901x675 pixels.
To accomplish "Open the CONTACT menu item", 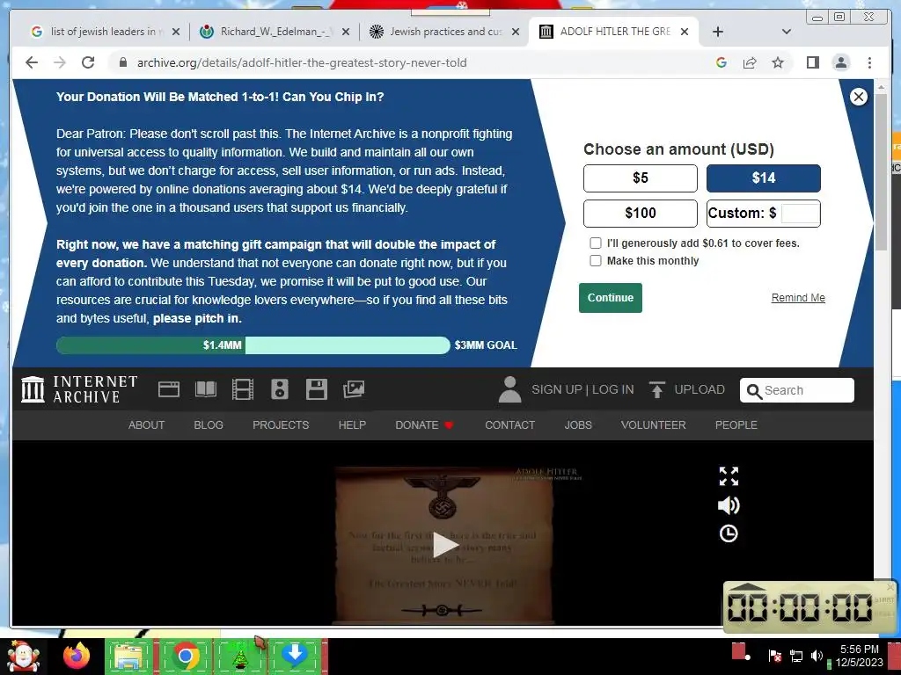I will point(509,425).
